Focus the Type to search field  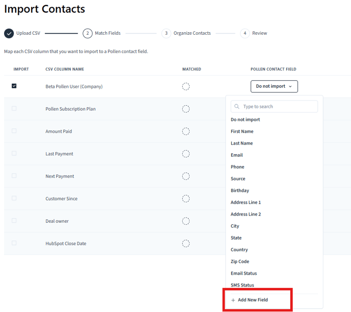pyautogui.click(x=274, y=106)
